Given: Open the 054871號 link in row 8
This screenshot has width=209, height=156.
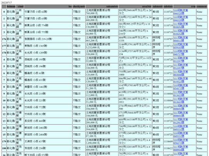Looking at the screenshot, I should coord(181,87).
